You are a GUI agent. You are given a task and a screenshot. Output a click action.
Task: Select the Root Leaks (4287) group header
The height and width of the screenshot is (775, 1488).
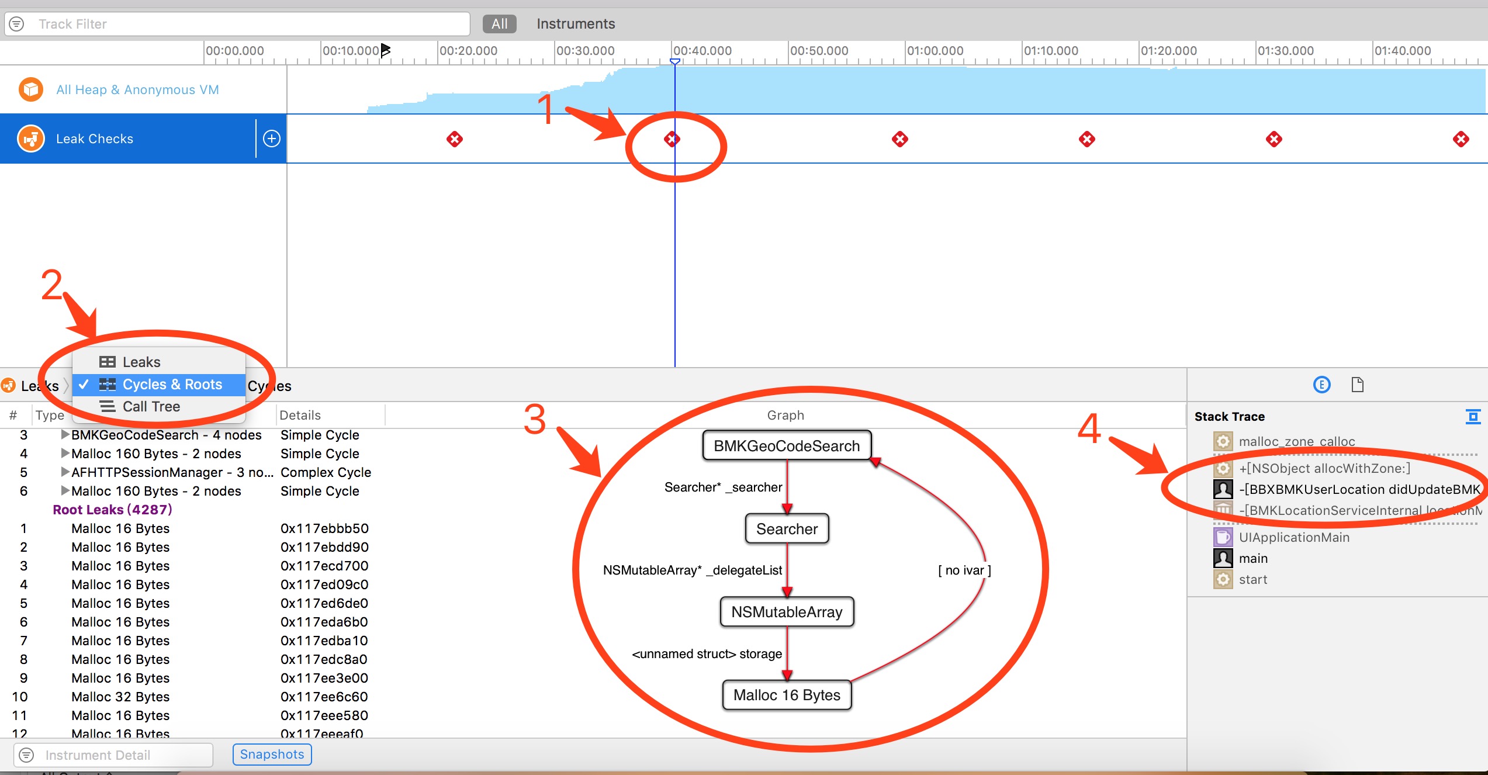pyautogui.click(x=112, y=510)
